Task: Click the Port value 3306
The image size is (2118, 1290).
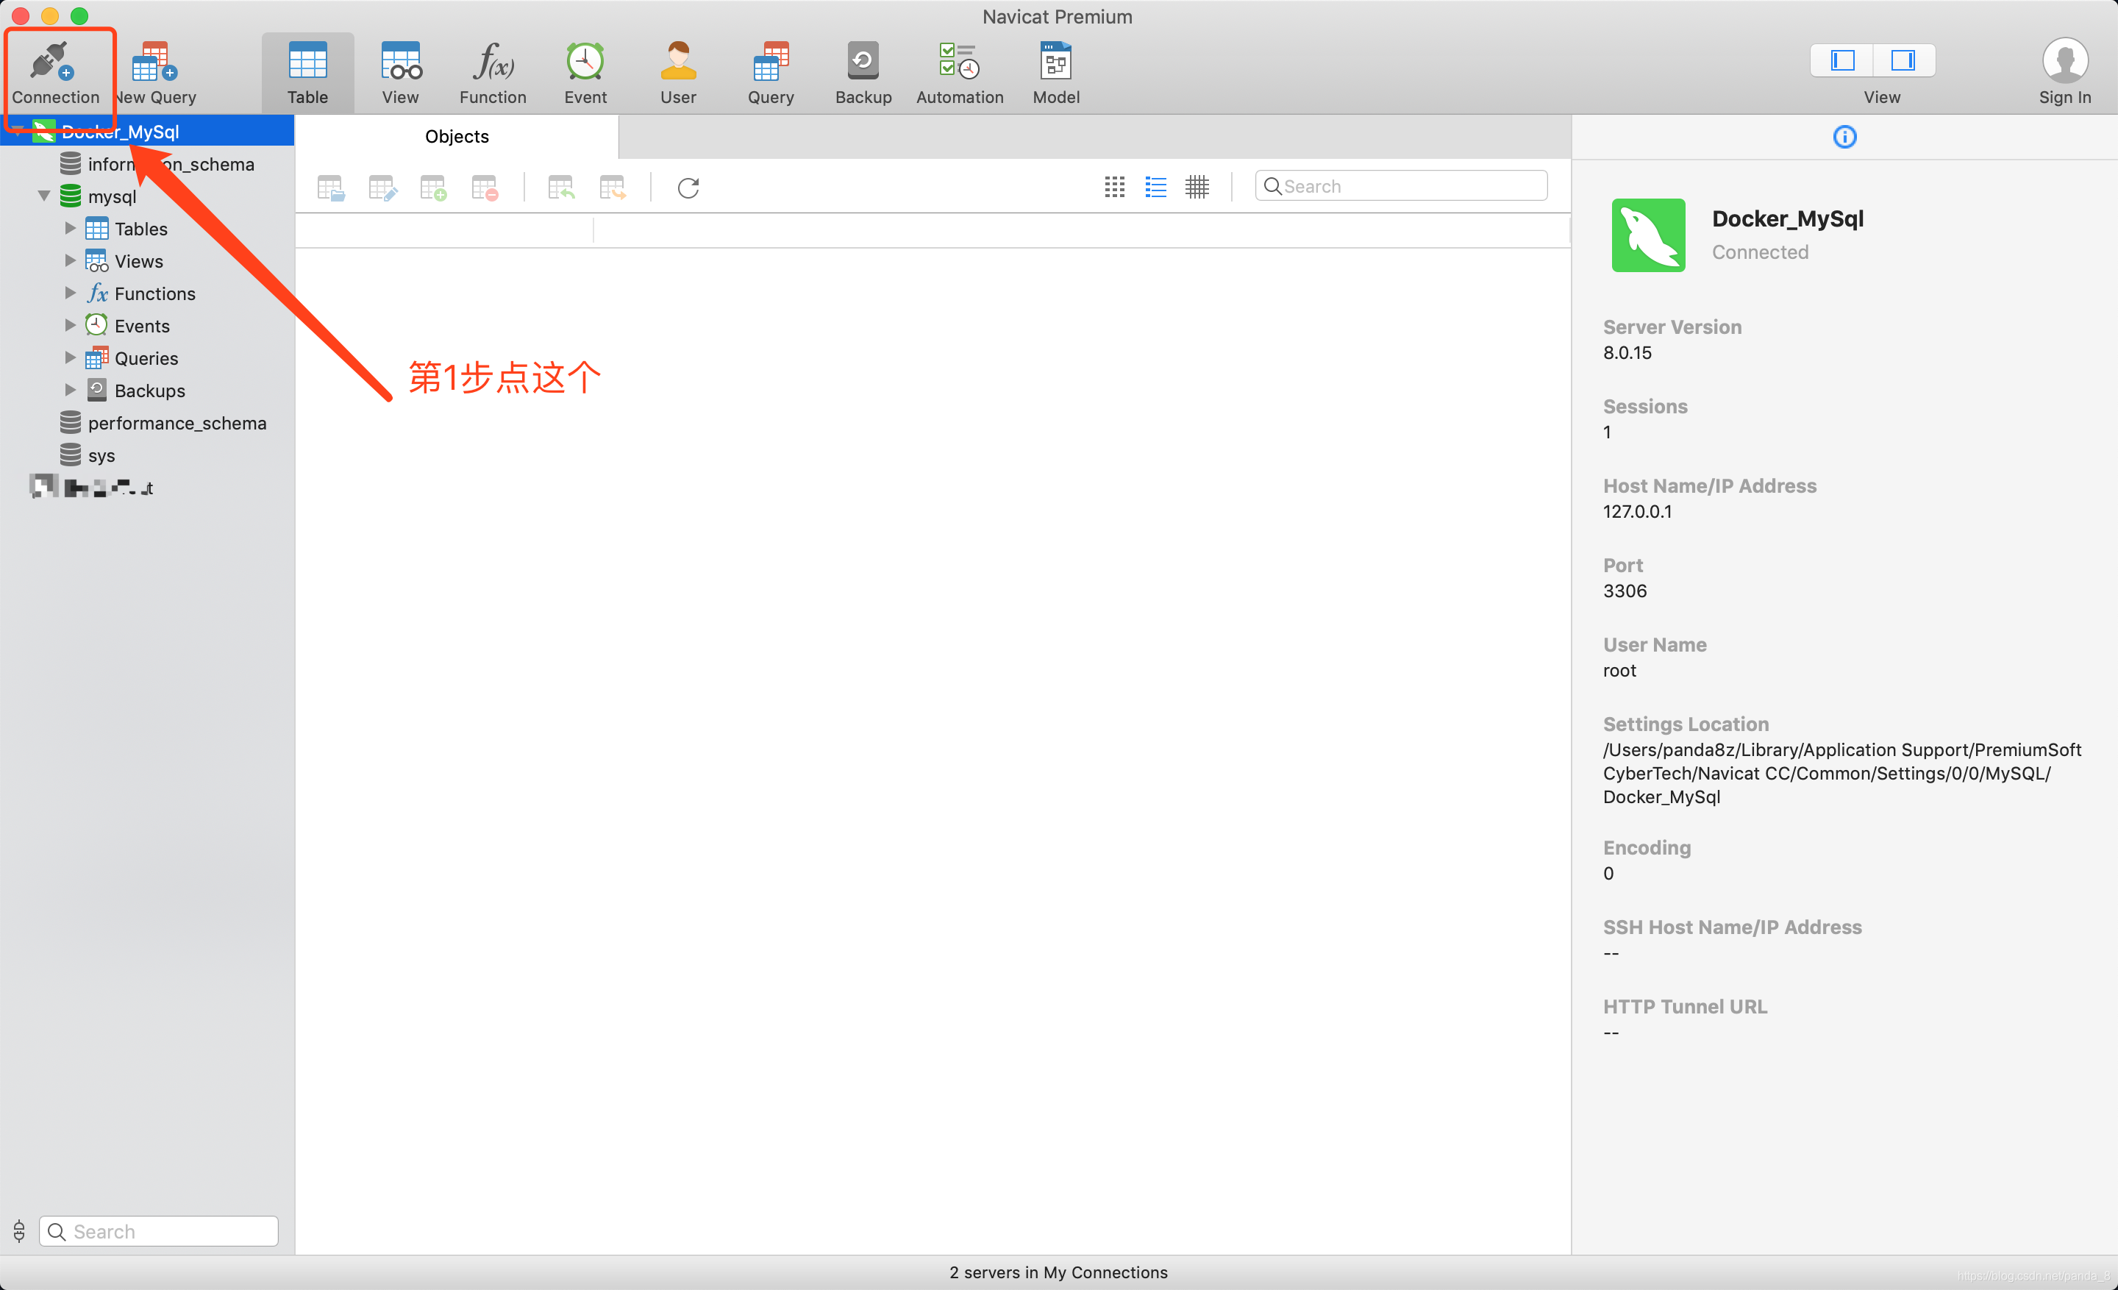Action: tap(1625, 591)
